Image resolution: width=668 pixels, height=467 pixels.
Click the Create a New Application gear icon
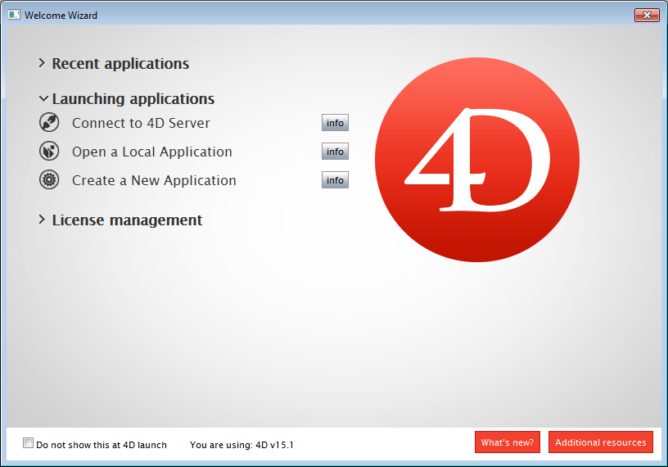(49, 180)
